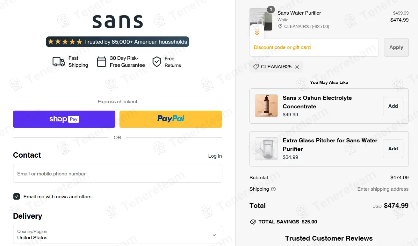Add Sans x Oshun Electrolyte Concentrate
Viewport: 418px width, 246px height.
pyautogui.click(x=393, y=106)
